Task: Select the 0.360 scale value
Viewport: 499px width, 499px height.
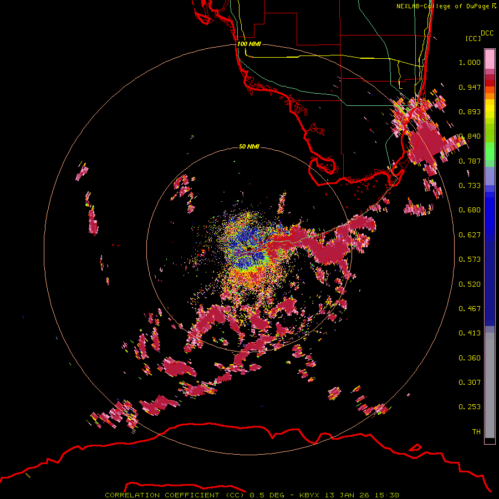Action: point(470,358)
